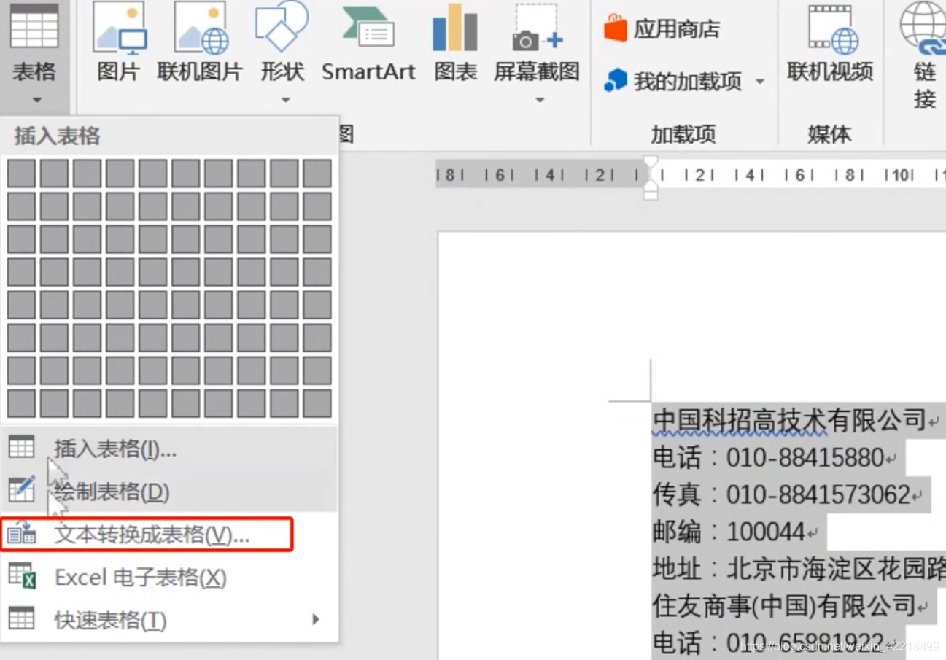The width and height of the screenshot is (946, 660).
Task: Expand the 表格 dropdown arrow
Action: tap(36, 100)
